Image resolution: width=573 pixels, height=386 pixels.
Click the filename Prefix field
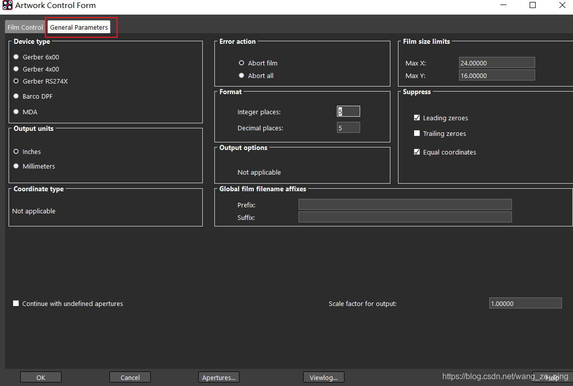[x=405, y=204]
